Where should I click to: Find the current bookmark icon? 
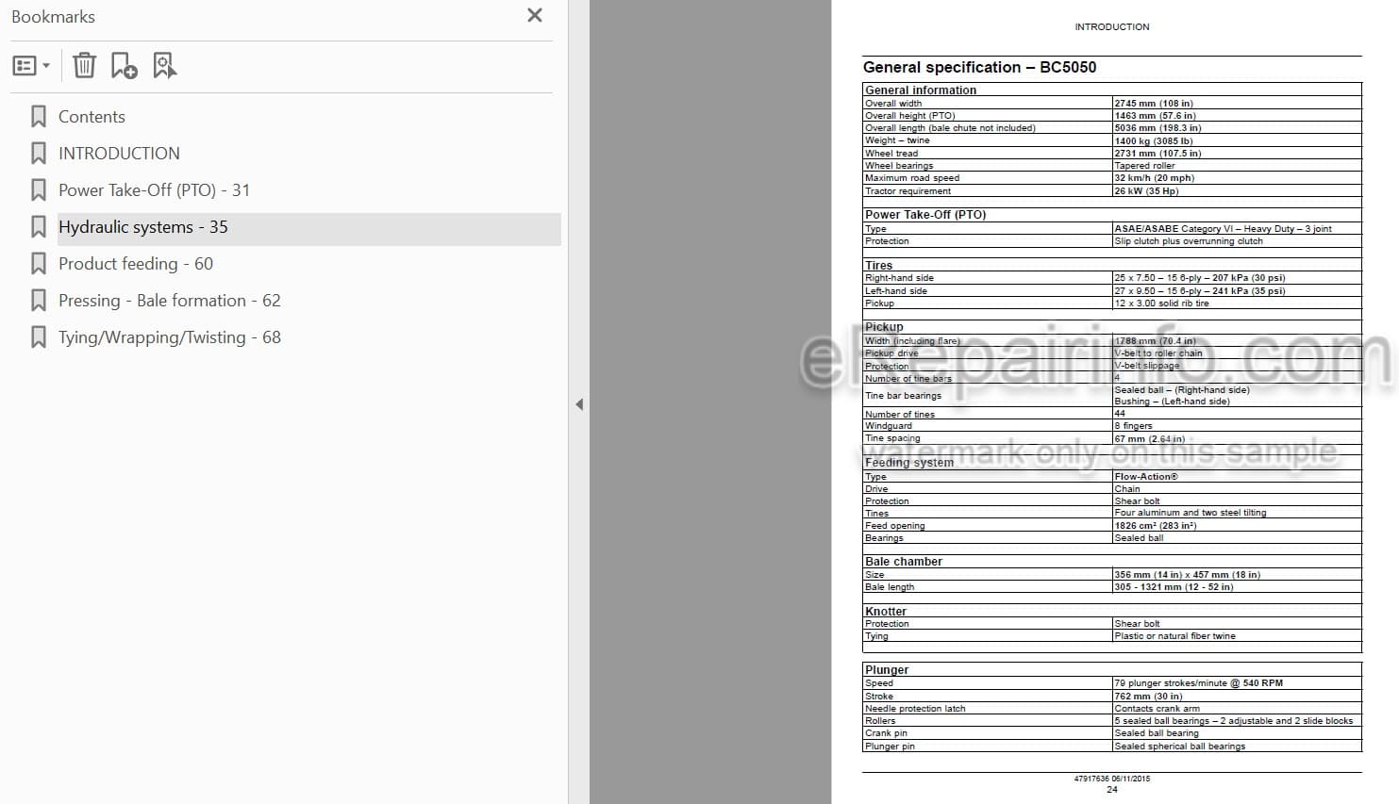164,66
